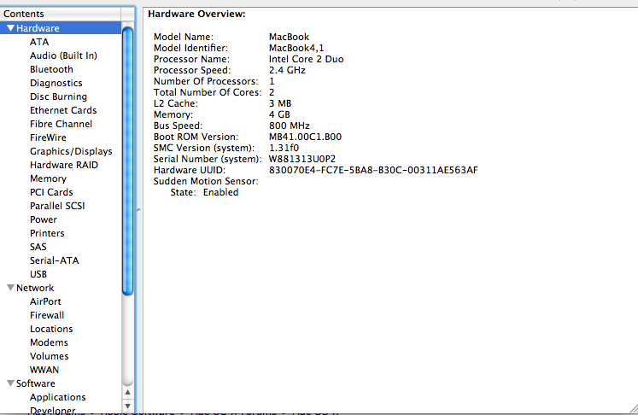The image size is (638, 415).
Task: Click the Contents column header
Action: (61, 14)
